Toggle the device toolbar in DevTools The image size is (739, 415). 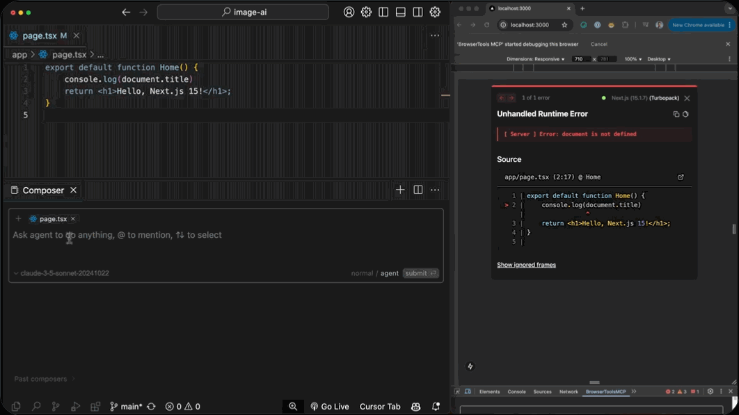point(468,391)
